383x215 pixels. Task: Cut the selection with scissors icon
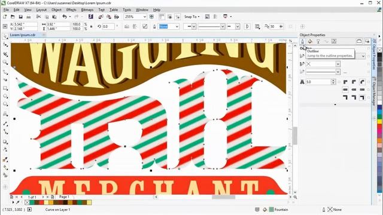tap(38, 17)
